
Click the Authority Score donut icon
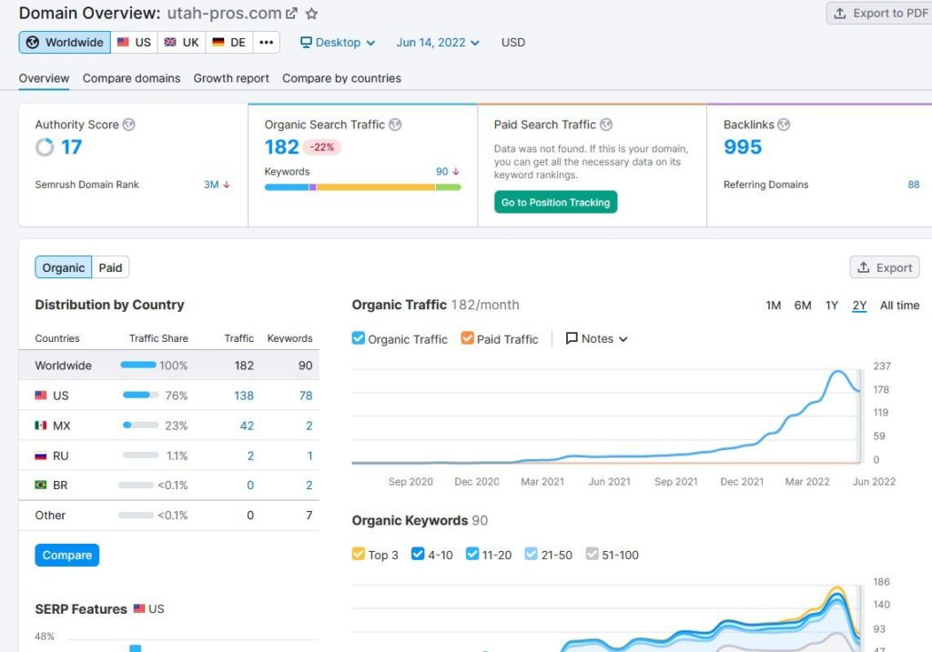tap(45, 146)
